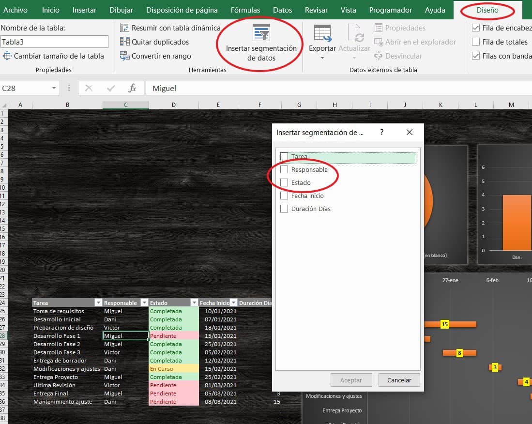Click the select-all corner of the sheet
The width and height of the screenshot is (532, 424).
point(4,105)
